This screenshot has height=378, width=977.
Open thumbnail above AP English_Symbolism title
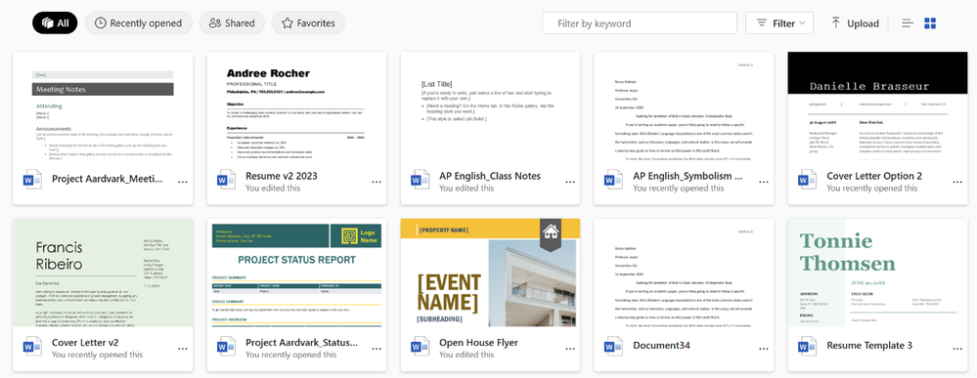pos(685,105)
